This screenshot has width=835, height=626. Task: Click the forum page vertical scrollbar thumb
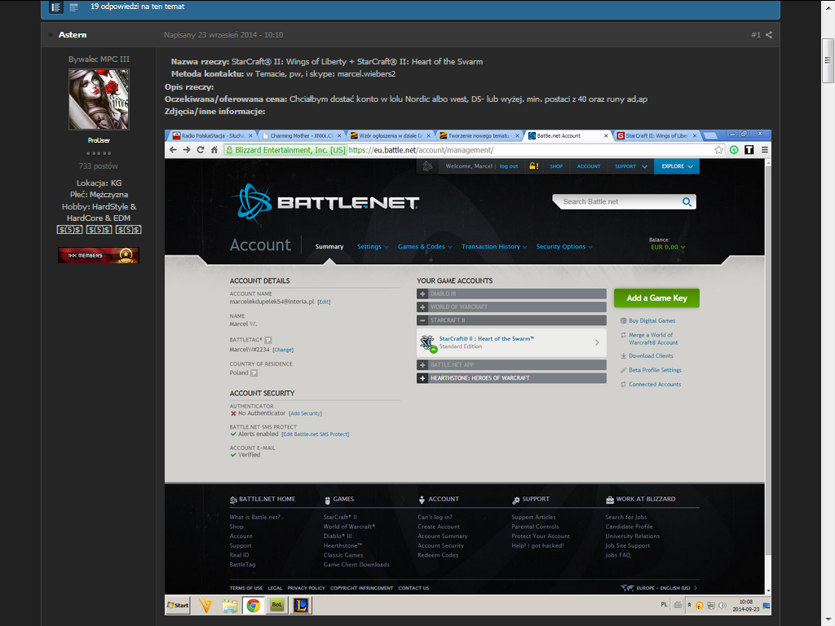[x=828, y=60]
